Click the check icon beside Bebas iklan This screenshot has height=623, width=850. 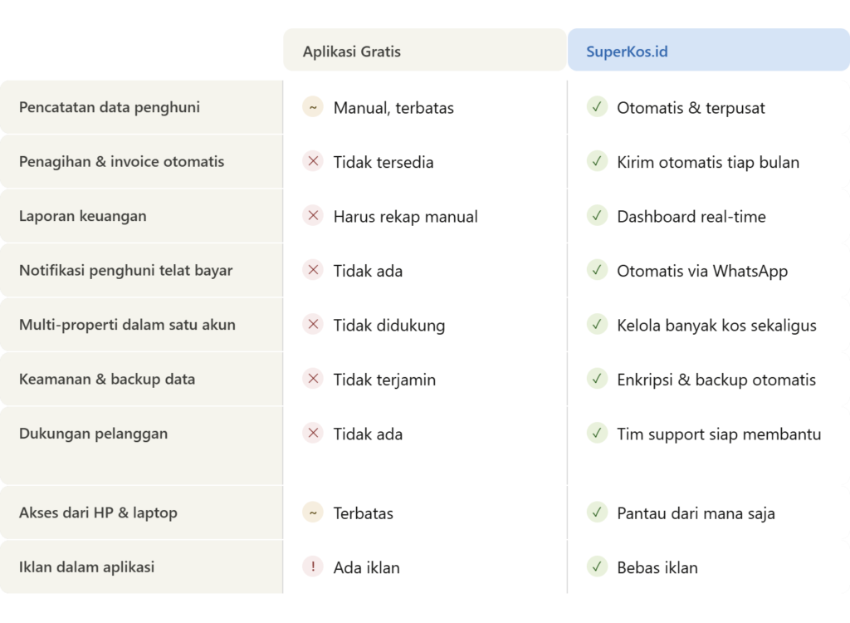pyautogui.click(x=597, y=567)
